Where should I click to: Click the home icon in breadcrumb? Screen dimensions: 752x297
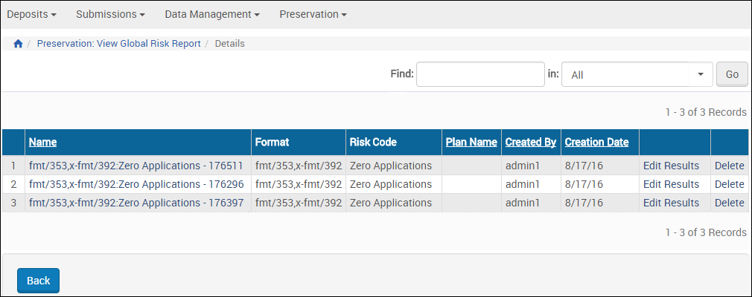19,44
